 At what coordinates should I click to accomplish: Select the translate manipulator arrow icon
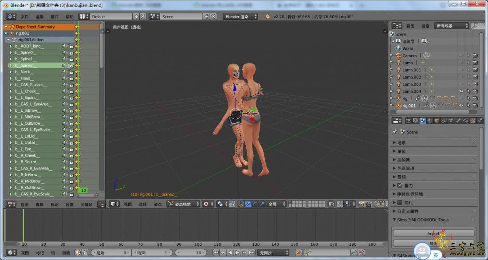tap(248, 204)
